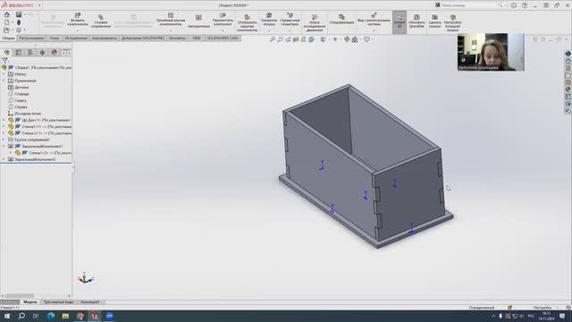Open the DimXpertManager crosshair tab
Image resolution: width=572 pixels, height=322 pixels.
[42, 53]
